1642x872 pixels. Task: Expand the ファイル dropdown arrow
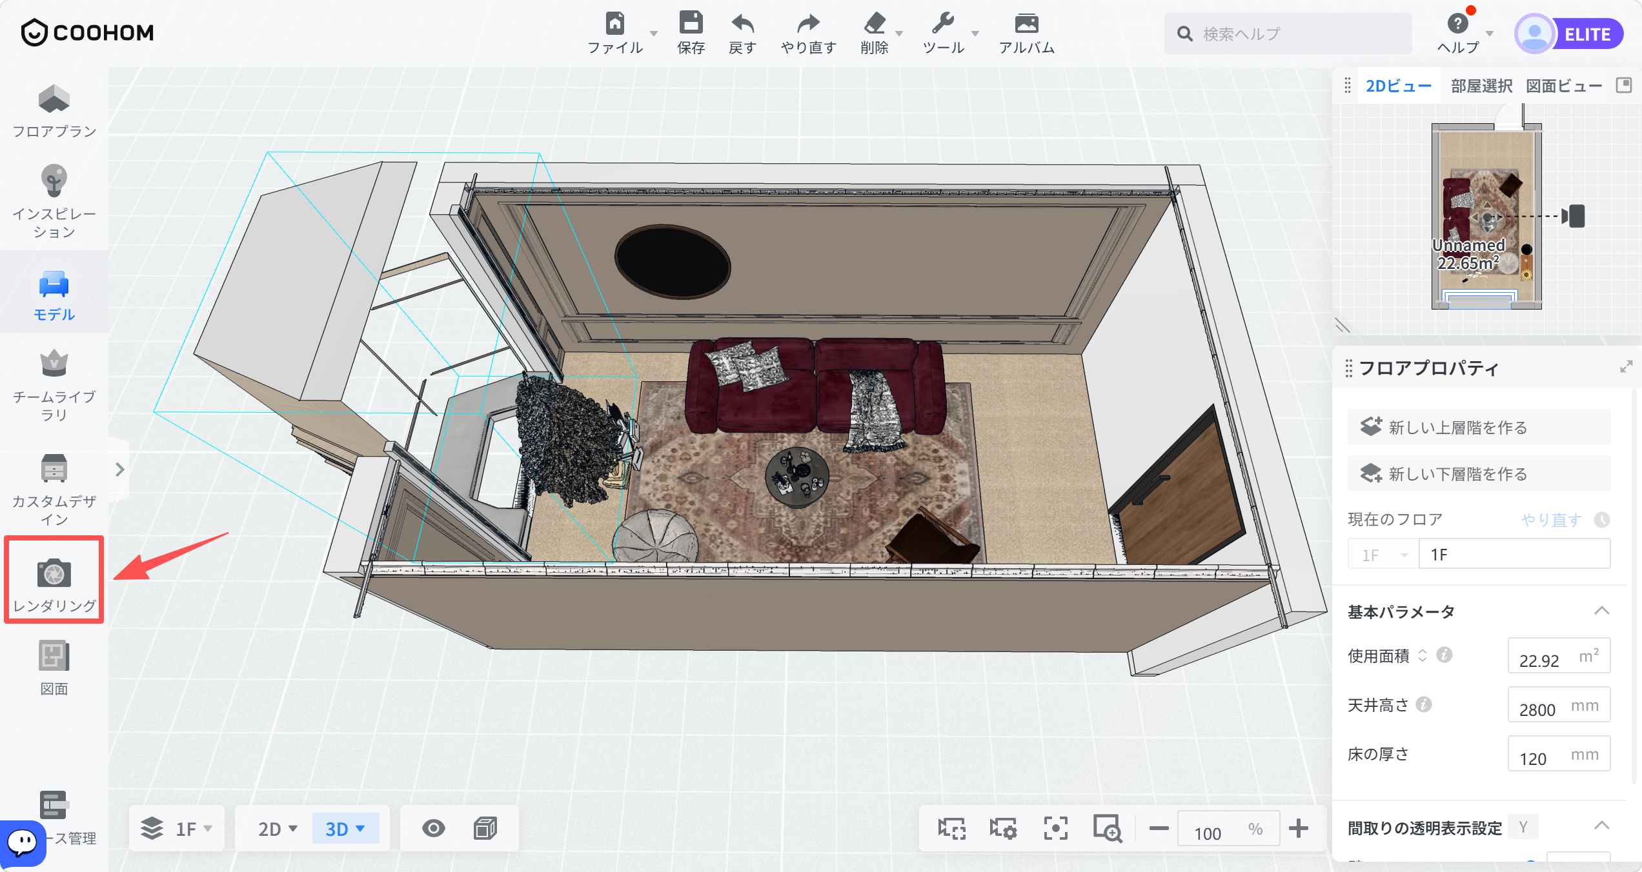tap(653, 34)
